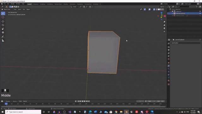Image resolution: width=202 pixels, height=114 pixels.
Task: Click the cube object icon in properties header
Action: click(x=174, y=40)
